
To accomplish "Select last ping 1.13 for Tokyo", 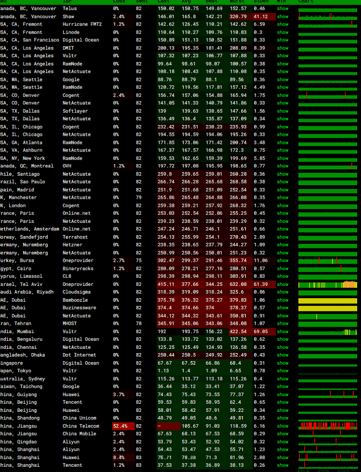I will click(163, 371).
